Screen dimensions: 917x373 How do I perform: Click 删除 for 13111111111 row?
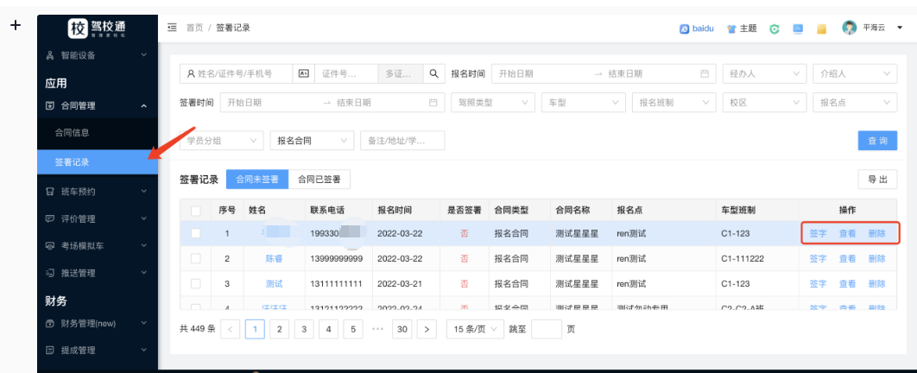tap(876, 283)
